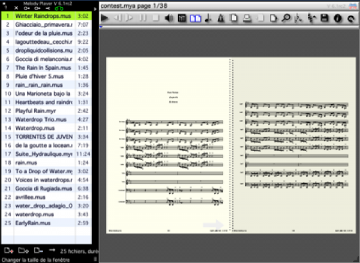Click the add folder icon below the playlist
This screenshot has height=263, width=360.
click(x=23, y=250)
